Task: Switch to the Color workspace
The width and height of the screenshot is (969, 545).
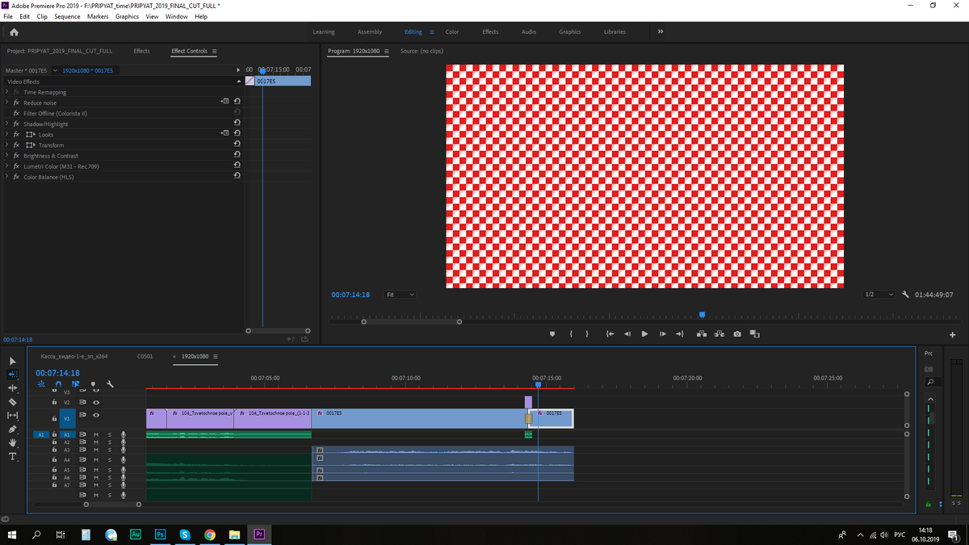Action: pyautogui.click(x=452, y=31)
